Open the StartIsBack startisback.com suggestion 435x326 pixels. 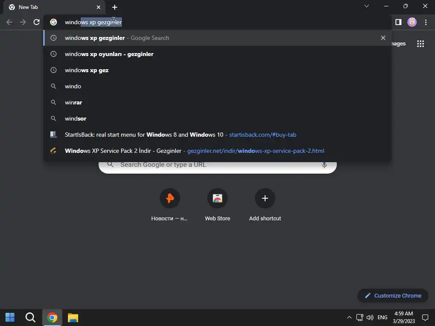tap(217, 135)
